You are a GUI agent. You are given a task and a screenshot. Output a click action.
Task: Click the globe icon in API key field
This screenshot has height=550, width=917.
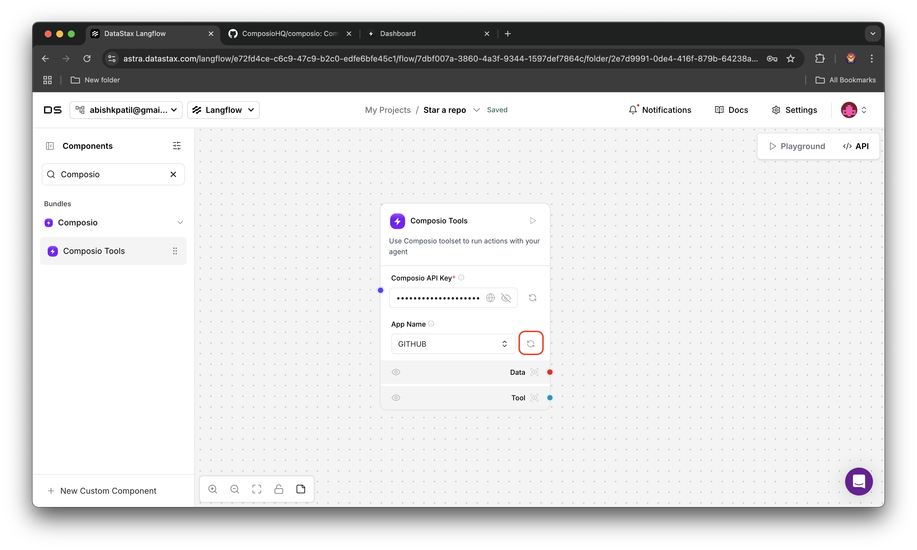coord(490,298)
